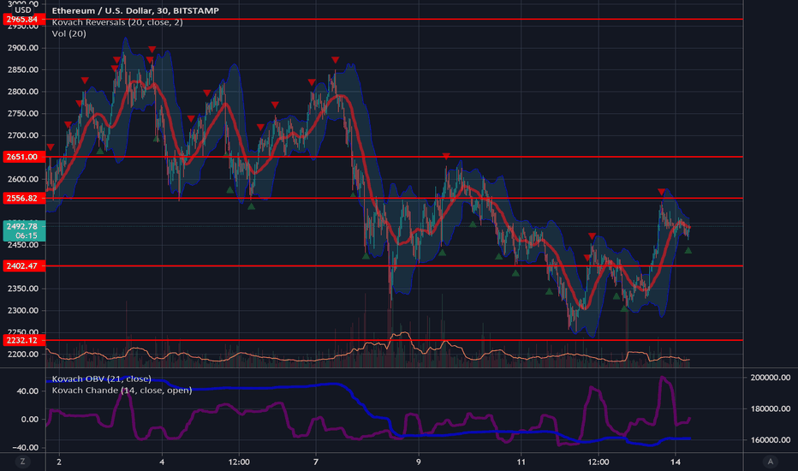
Task: Select the 2402.47 price line label
Action: (x=23, y=265)
